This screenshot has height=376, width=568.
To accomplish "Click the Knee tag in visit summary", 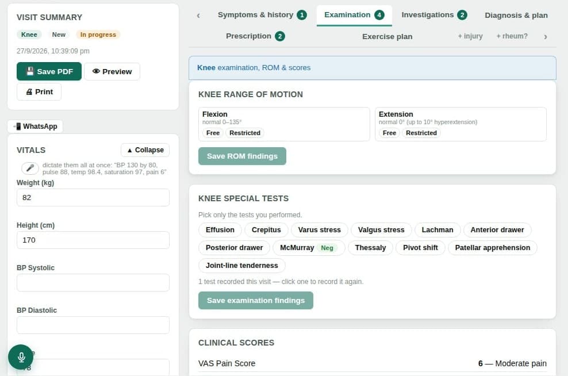I will (29, 34).
